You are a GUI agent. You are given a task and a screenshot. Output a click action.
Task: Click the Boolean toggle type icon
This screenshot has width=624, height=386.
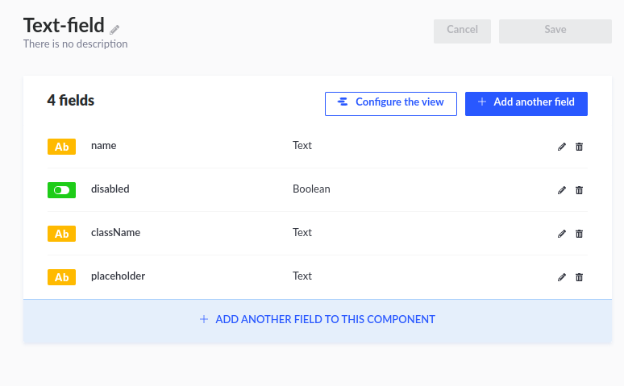(62, 190)
